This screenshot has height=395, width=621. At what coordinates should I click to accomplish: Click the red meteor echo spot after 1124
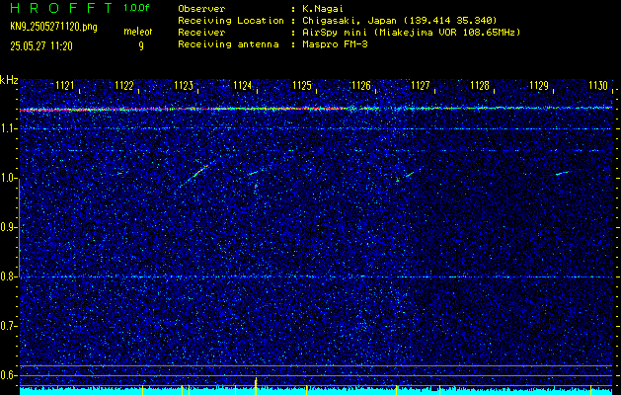[x=256, y=186]
